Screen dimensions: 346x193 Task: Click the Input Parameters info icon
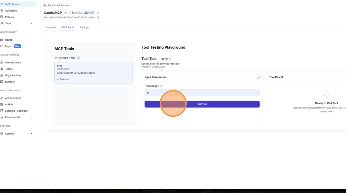[258, 77]
